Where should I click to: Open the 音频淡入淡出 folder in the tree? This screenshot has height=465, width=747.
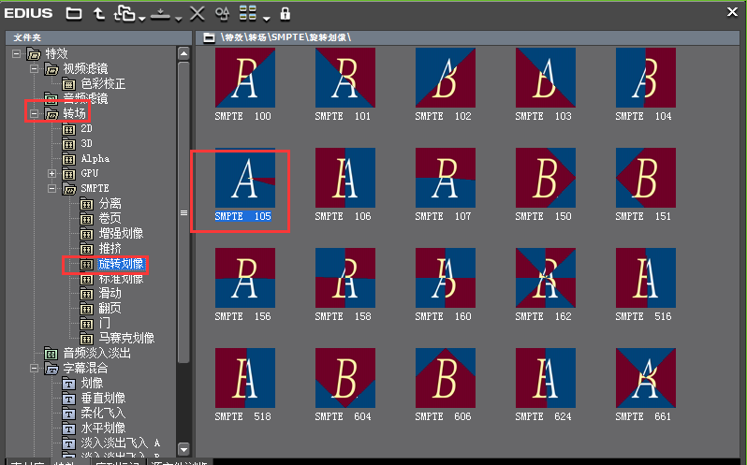coord(96,354)
